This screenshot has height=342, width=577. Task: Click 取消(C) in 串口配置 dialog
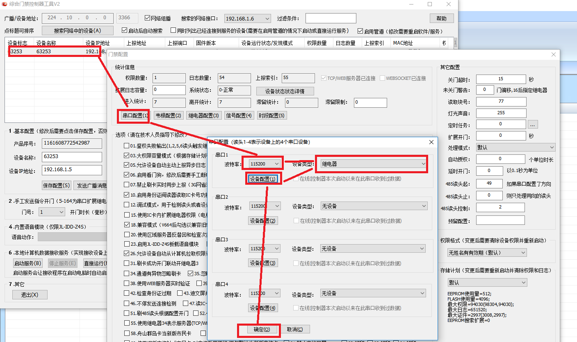click(295, 329)
